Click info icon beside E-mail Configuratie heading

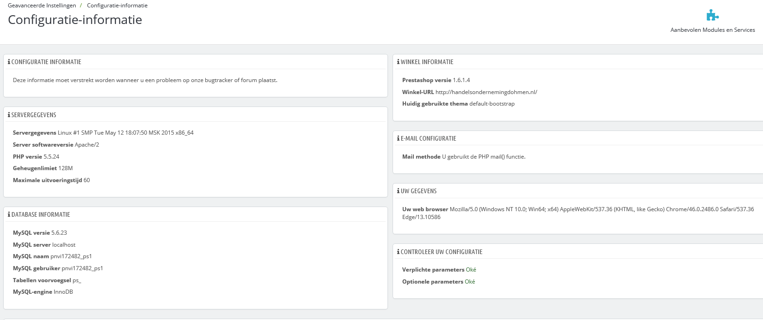398,138
